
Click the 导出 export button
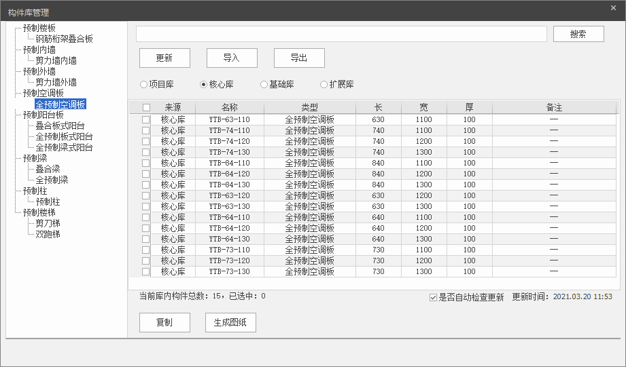pyautogui.click(x=299, y=58)
